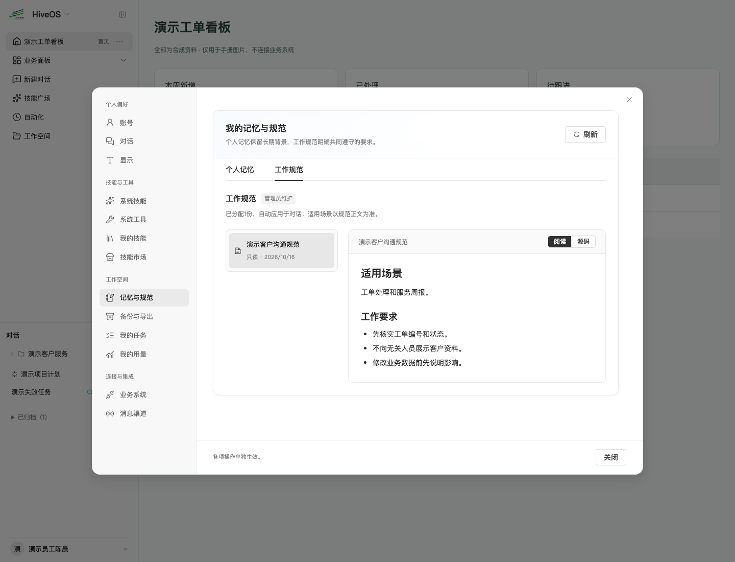The height and width of the screenshot is (562, 735).
Task: Open 系统工具 wrench item
Action: click(x=144, y=220)
